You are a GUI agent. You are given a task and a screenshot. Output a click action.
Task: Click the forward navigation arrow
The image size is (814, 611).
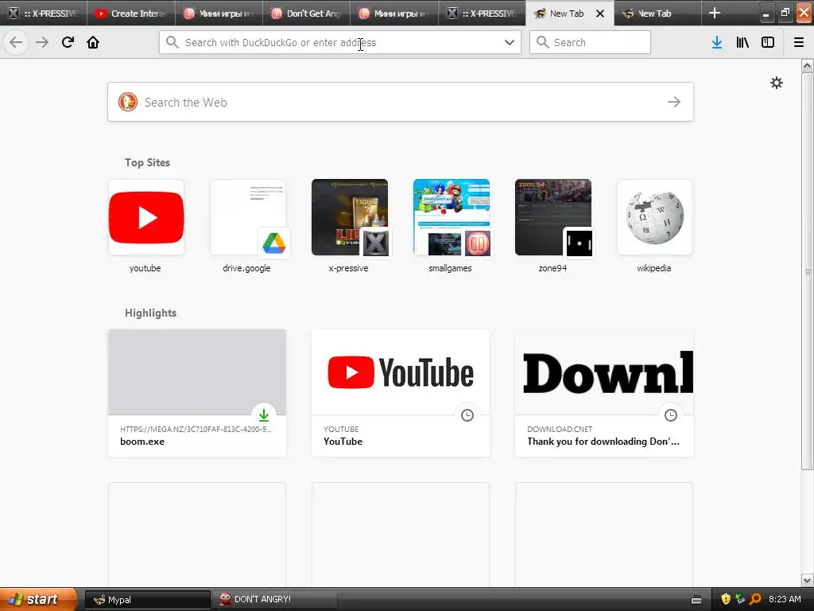pos(42,42)
